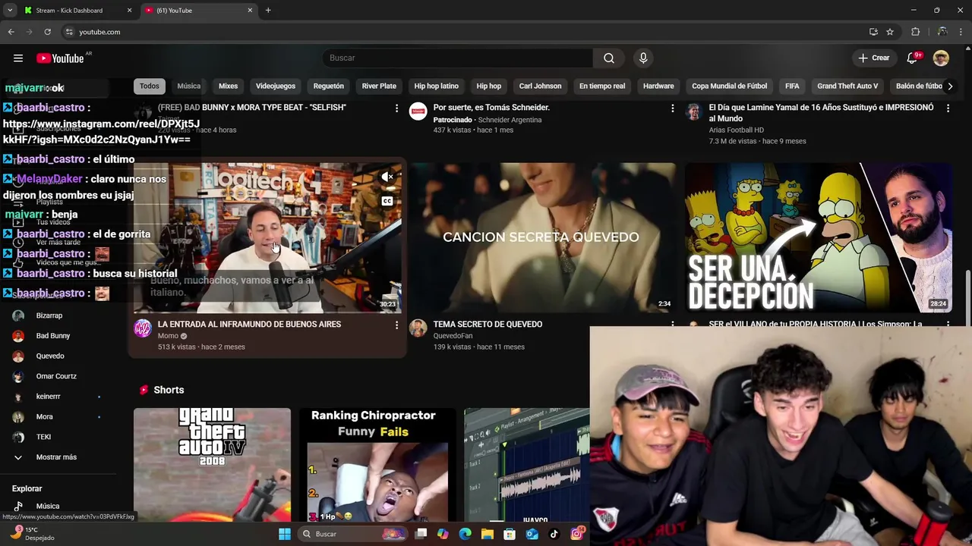972x546 pixels.
Task: Select the Mixes filter chip
Action: pyautogui.click(x=229, y=86)
